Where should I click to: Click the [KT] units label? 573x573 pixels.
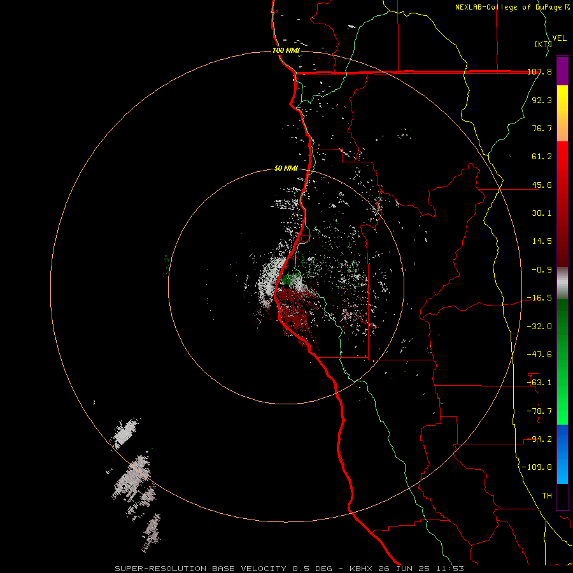pos(543,44)
